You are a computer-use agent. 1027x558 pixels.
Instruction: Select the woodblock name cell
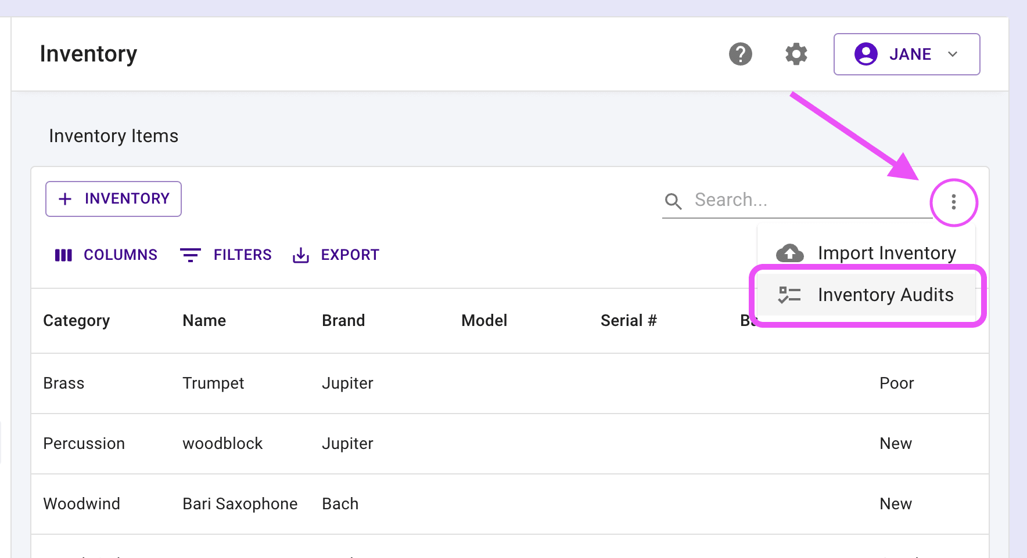[222, 444]
